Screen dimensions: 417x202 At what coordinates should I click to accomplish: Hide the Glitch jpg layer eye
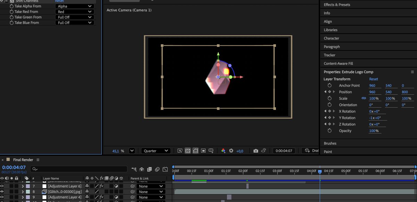tap(2, 192)
